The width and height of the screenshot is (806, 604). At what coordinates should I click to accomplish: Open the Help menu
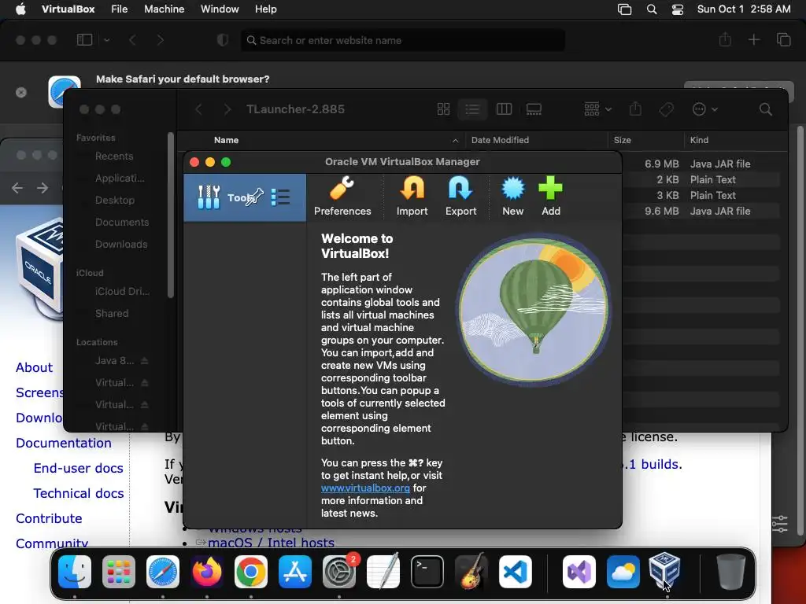266,9
